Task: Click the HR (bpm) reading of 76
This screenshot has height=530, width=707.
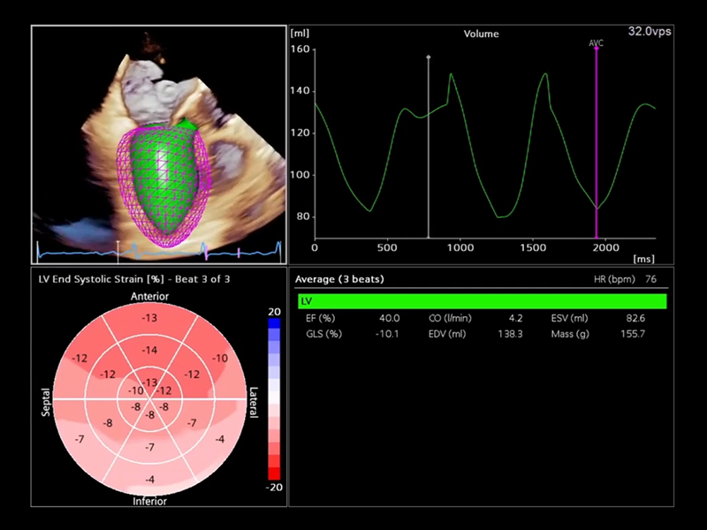Action: point(650,279)
